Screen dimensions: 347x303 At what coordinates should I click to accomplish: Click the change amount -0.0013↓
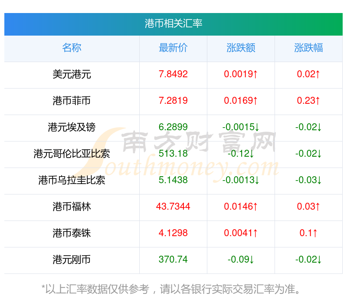point(241,180)
